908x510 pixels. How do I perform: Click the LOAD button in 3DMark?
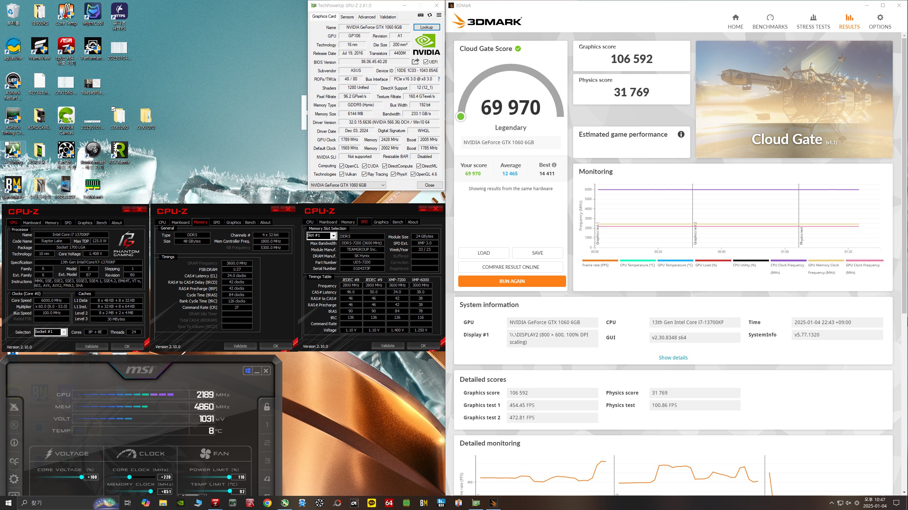483,253
